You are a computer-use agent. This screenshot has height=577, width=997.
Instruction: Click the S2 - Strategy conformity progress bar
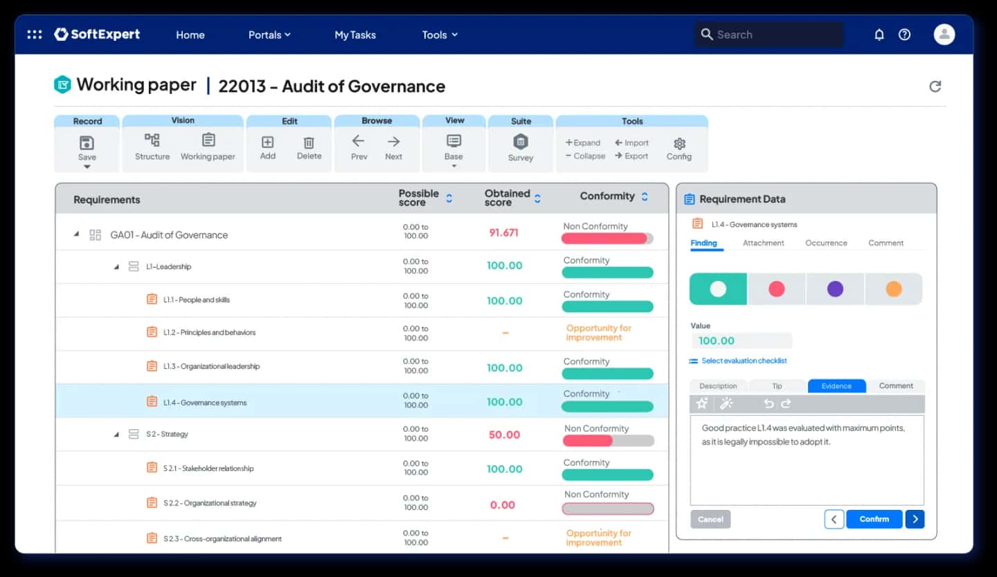tap(609, 441)
